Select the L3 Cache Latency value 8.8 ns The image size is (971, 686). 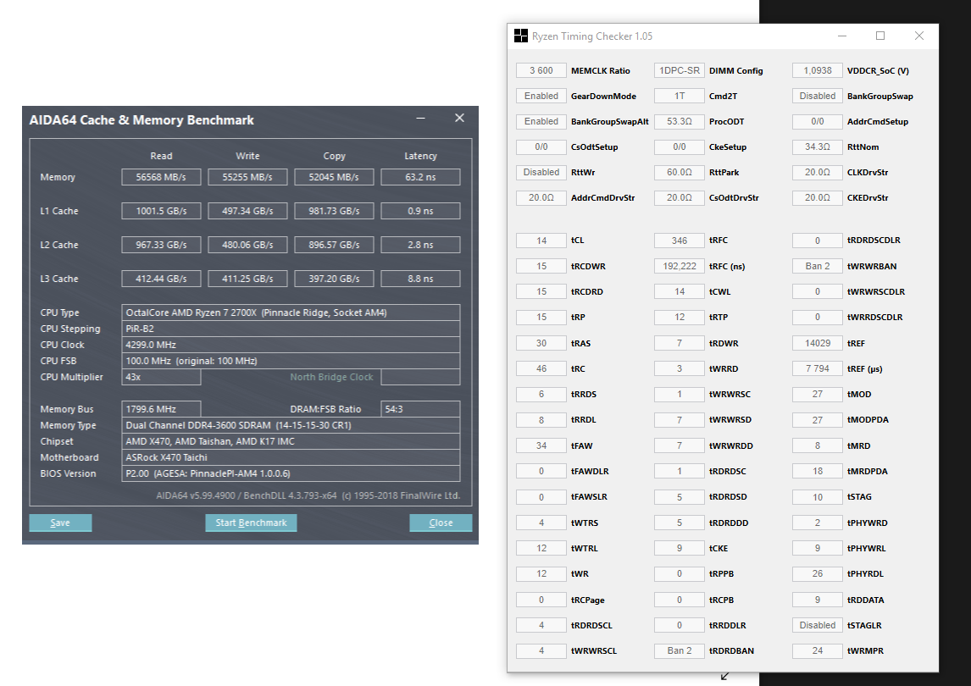coord(420,279)
